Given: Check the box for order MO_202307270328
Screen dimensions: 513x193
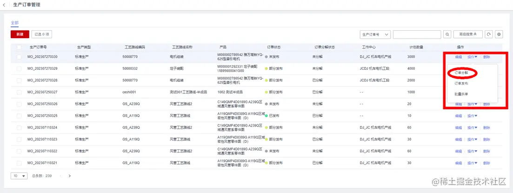Looking at the screenshot, I should pyautogui.click(x=19, y=80).
